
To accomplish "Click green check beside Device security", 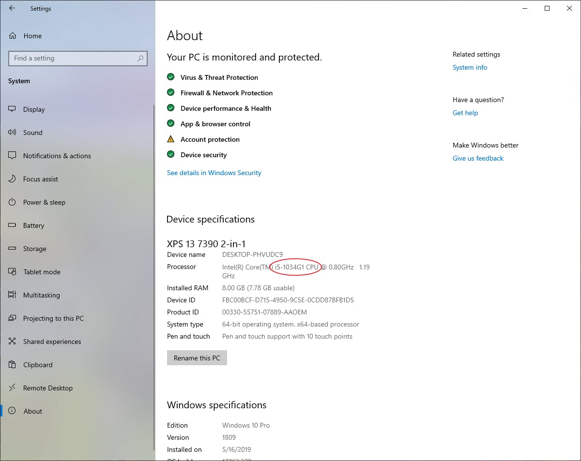I will coord(170,154).
